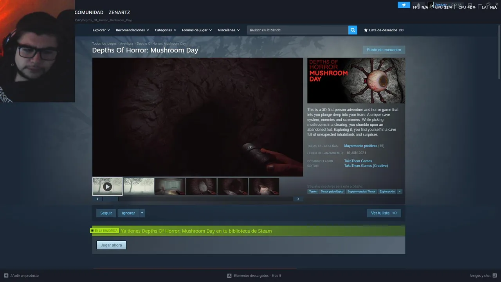Expand the Recomendaciones menu
Viewport: 501px width, 282px height.
[x=133, y=30]
